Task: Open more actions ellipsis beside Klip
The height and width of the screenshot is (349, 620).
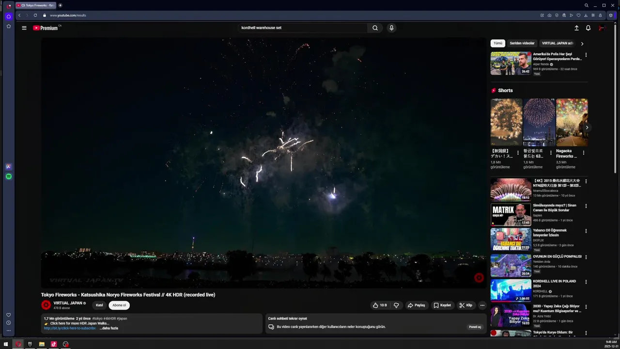Action: 482,305
